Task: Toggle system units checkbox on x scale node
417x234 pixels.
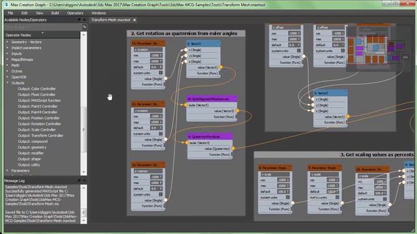Action: coord(288,198)
